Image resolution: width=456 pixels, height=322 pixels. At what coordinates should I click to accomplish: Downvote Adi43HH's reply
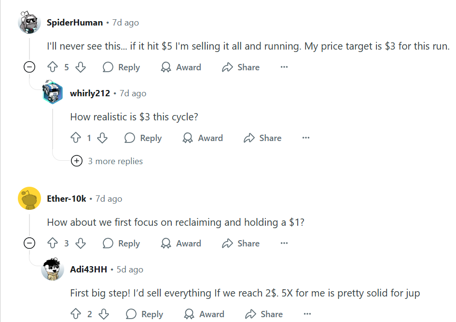[104, 314]
